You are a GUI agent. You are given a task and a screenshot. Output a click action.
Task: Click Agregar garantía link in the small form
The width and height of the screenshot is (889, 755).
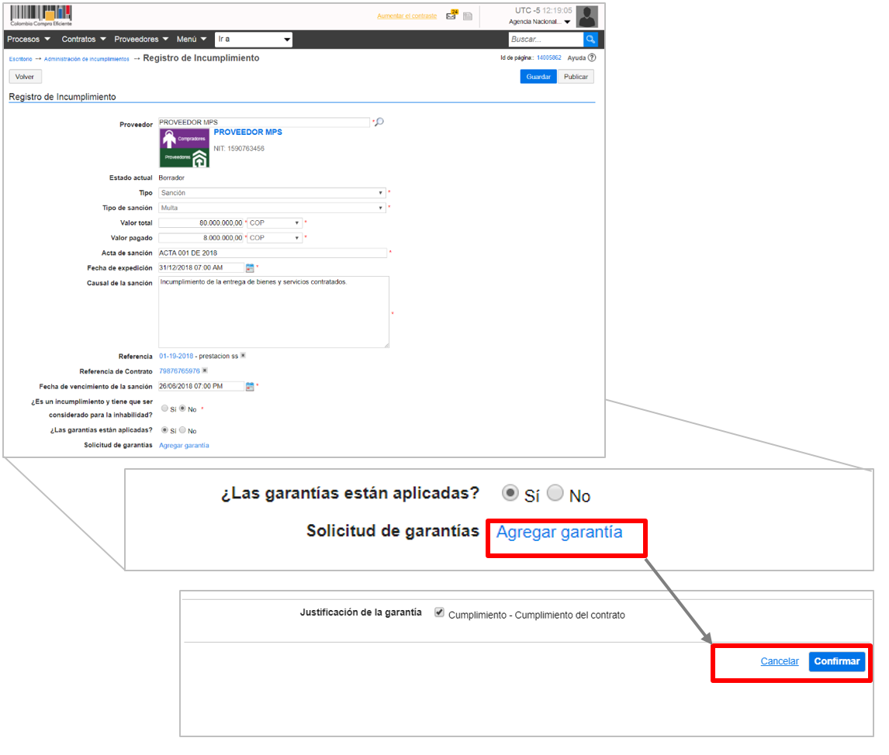point(184,445)
